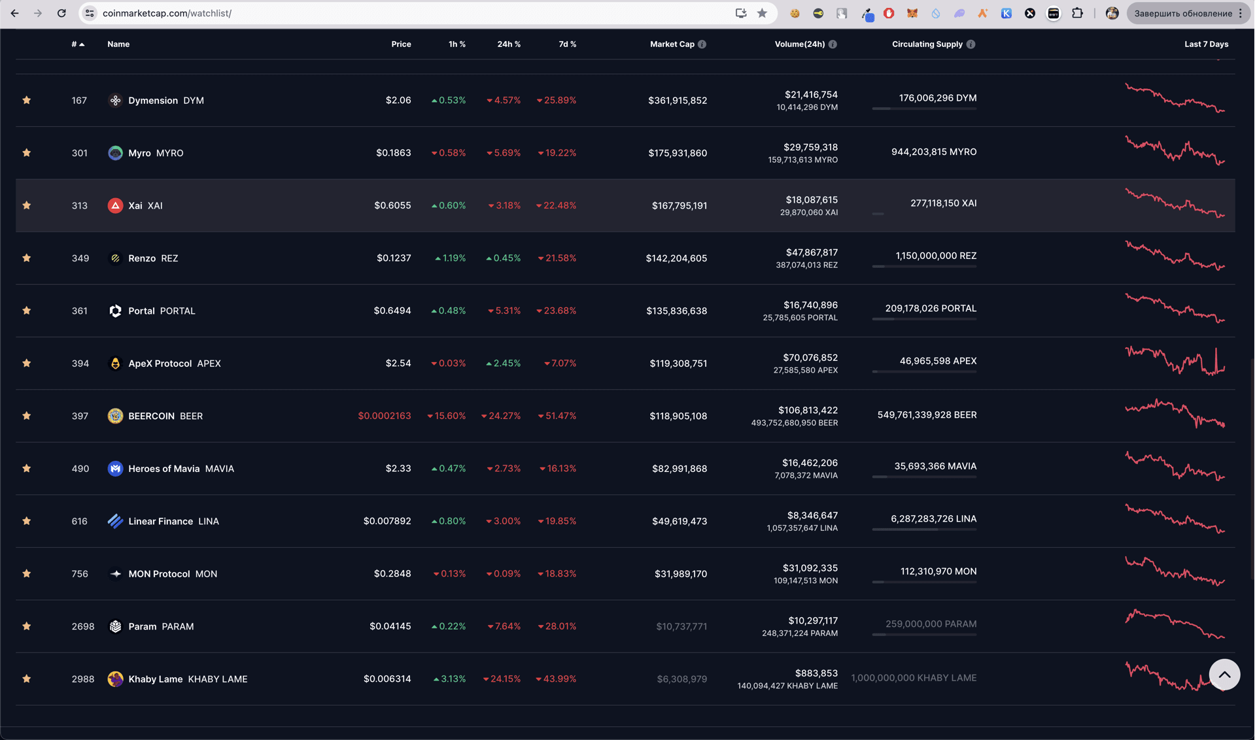Bookmark this page with the address bar star

click(x=762, y=13)
